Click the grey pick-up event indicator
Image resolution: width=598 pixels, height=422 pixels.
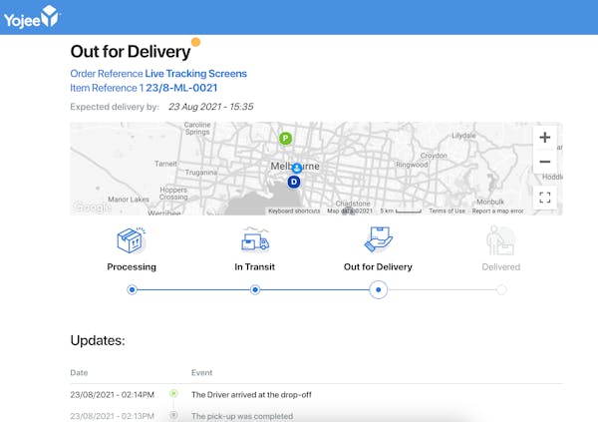173,415
